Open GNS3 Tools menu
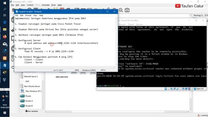 click(x=53, y=5)
